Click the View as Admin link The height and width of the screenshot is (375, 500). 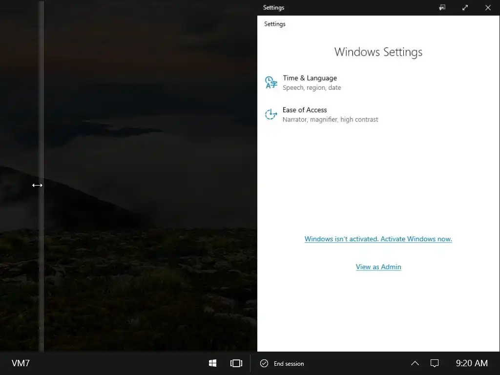click(x=378, y=267)
